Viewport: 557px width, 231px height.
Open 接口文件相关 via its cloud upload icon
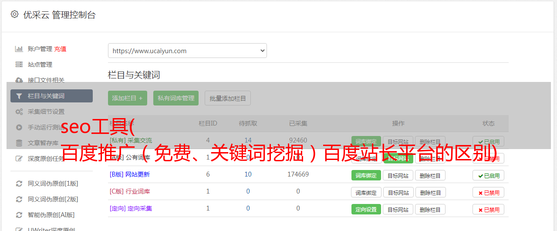click(x=19, y=80)
